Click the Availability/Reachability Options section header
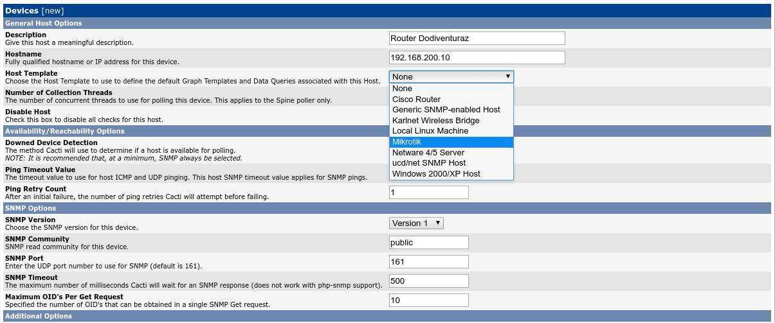 (x=387, y=131)
